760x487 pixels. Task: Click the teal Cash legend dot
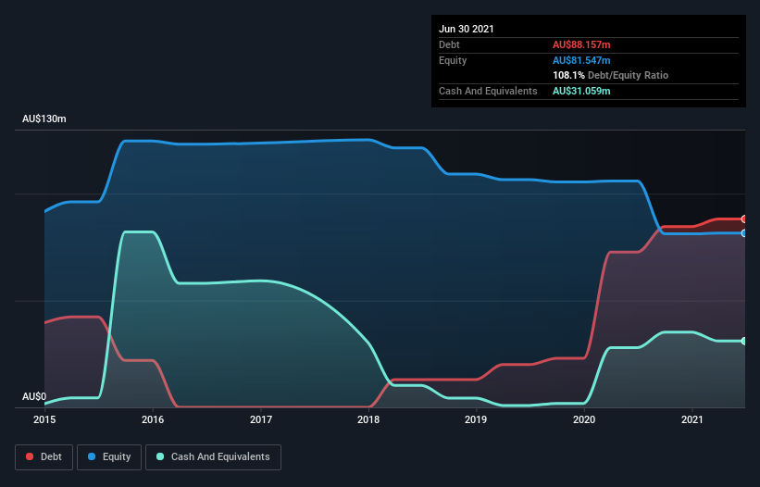(x=160, y=456)
